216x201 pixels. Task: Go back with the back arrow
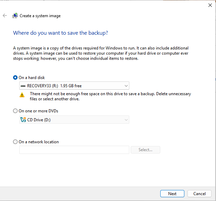coord(5,15)
